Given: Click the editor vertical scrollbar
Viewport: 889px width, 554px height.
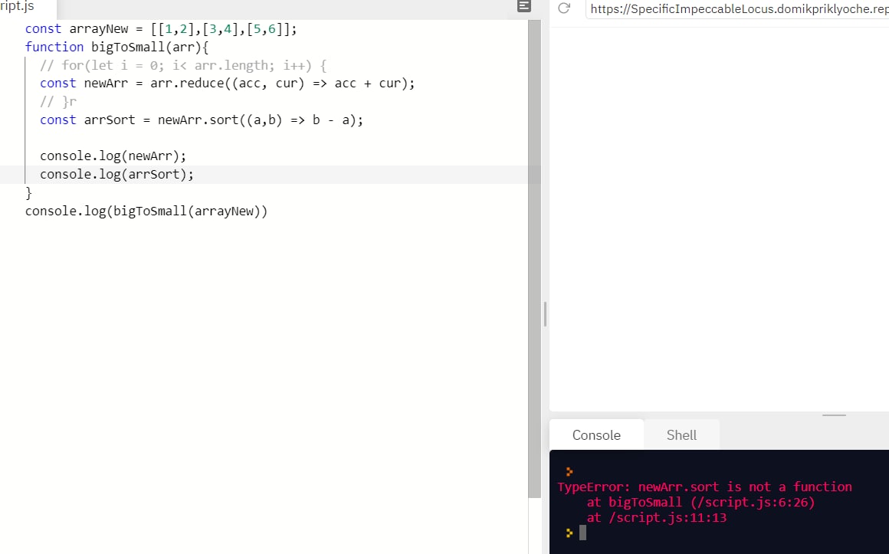Looking at the screenshot, I should [534, 258].
